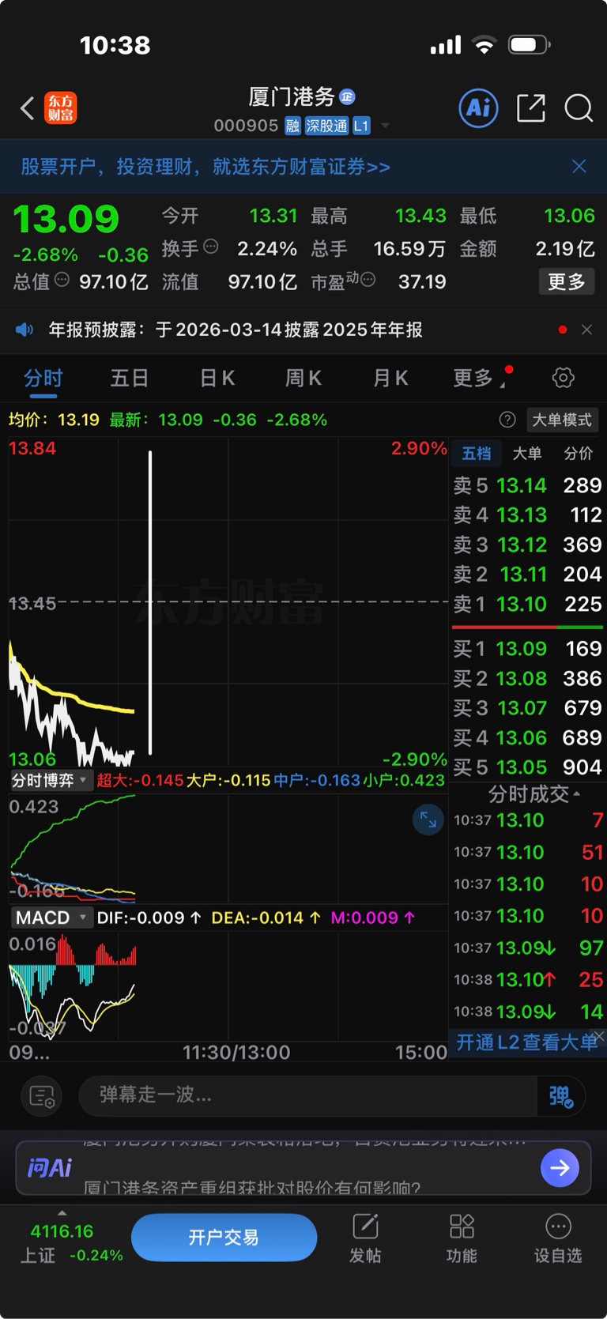Open the Ai assistant icon
Screen dimensions: 607x1319
[x=479, y=107]
